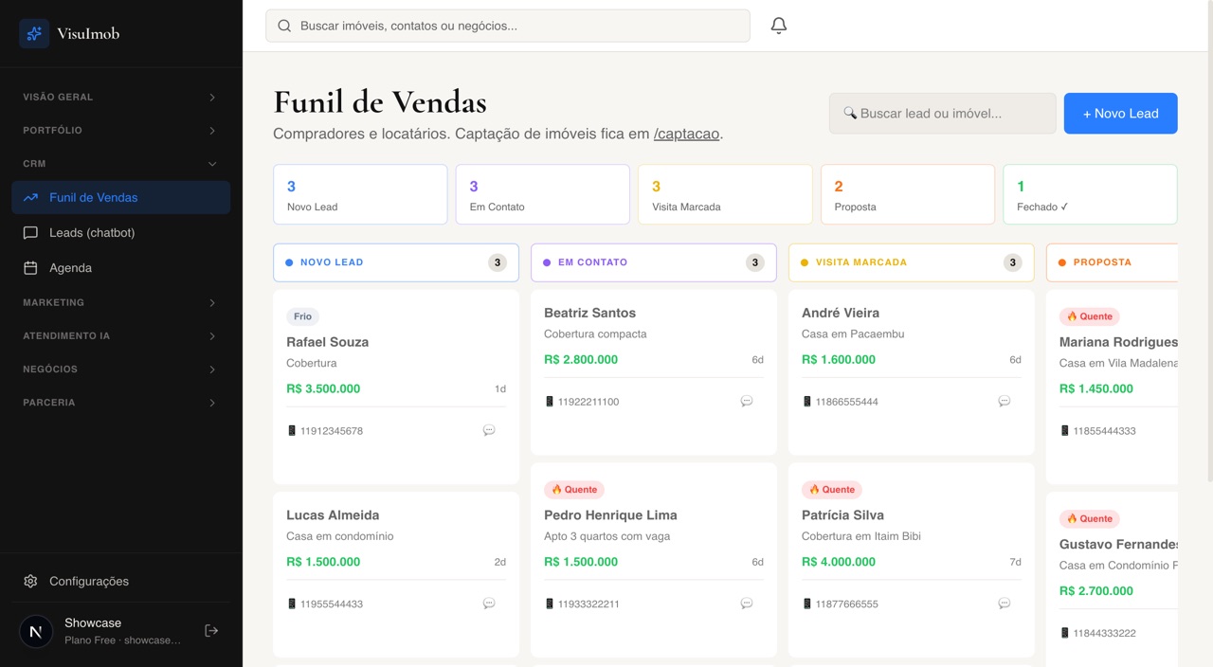Click phone icon next to 11922211100
Image resolution: width=1213 pixels, height=667 pixels.
pos(550,402)
